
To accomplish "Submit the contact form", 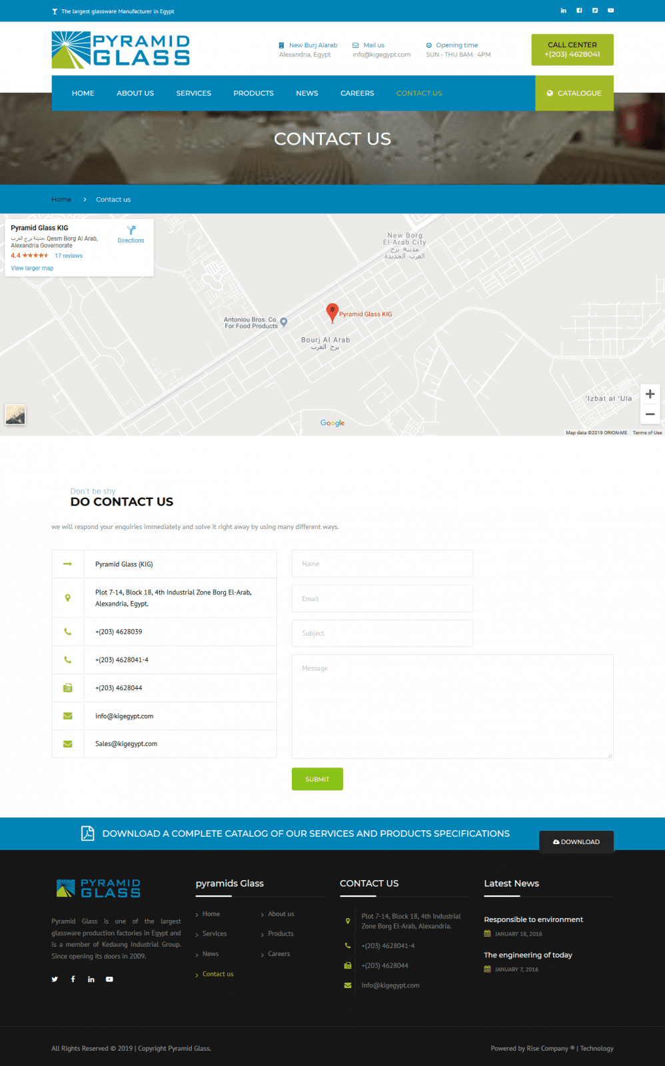I will pyautogui.click(x=317, y=779).
